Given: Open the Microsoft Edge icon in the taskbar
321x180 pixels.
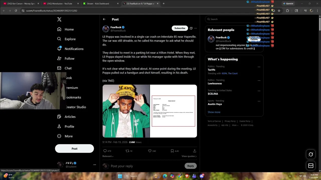Looking at the screenshot, I should 165,176.
